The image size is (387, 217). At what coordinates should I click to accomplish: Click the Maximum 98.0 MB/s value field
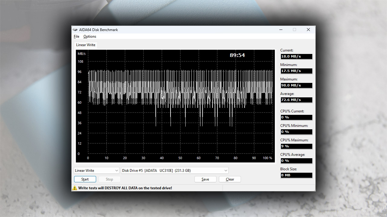point(296,85)
